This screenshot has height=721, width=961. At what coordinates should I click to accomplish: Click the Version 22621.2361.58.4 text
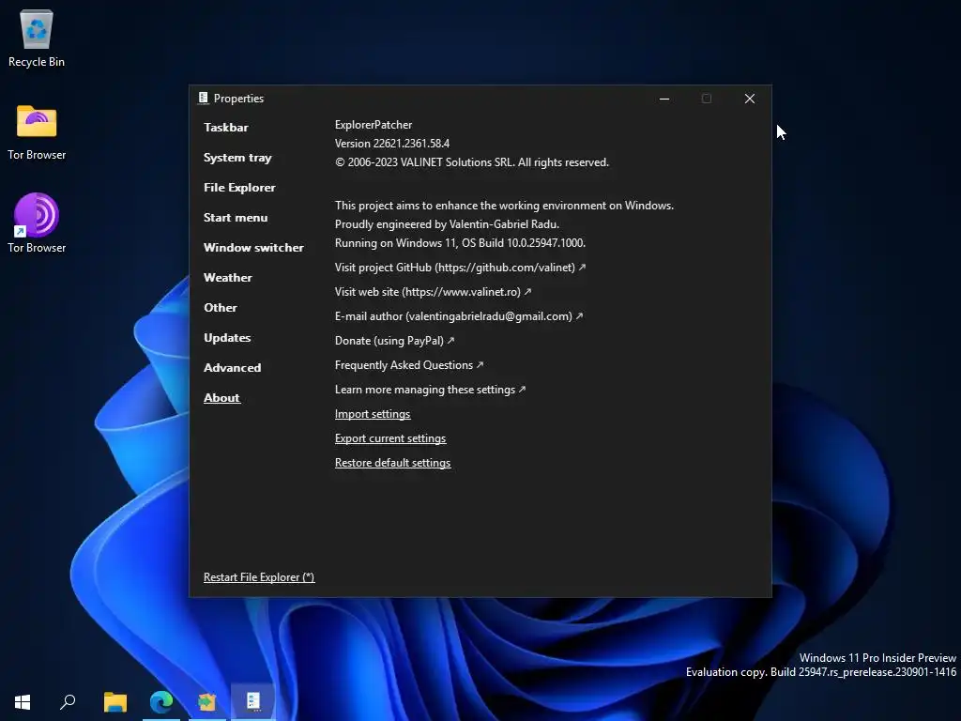click(x=391, y=144)
